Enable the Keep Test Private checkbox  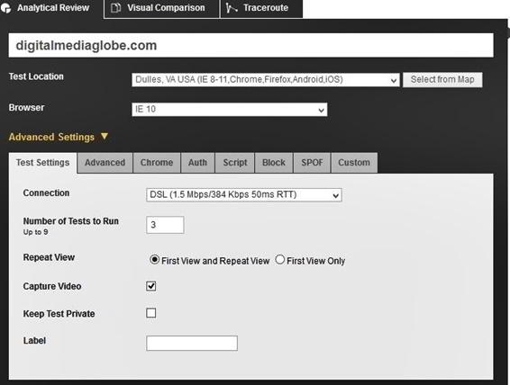pyautogui.click(x=150, y=313)
